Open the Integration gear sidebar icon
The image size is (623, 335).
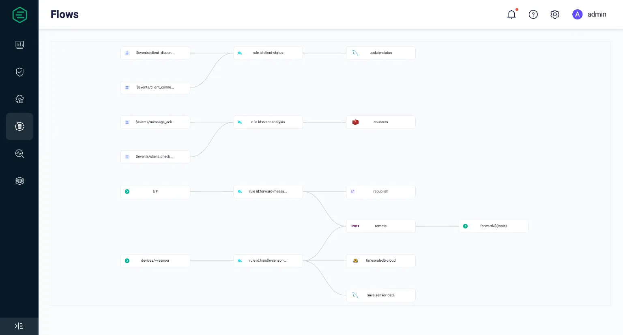tap(19, 99)
